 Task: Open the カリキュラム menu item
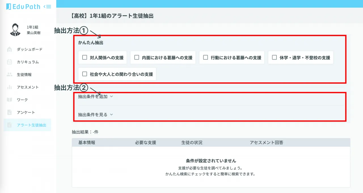[27, 62]
